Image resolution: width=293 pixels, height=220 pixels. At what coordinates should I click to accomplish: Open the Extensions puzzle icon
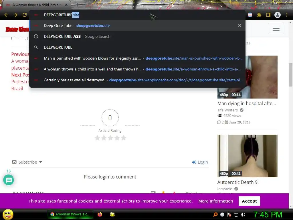259,15
